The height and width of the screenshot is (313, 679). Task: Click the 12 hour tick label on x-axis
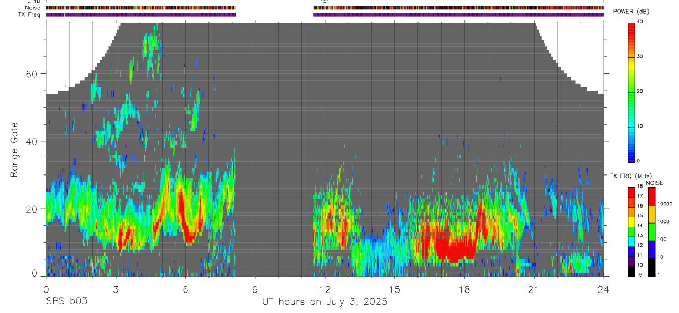click(325, 289)
